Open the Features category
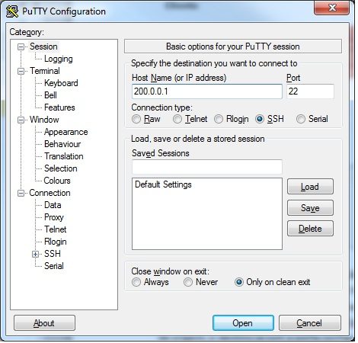The width and height of the screenshot is (358, 343). click(59, 107)
